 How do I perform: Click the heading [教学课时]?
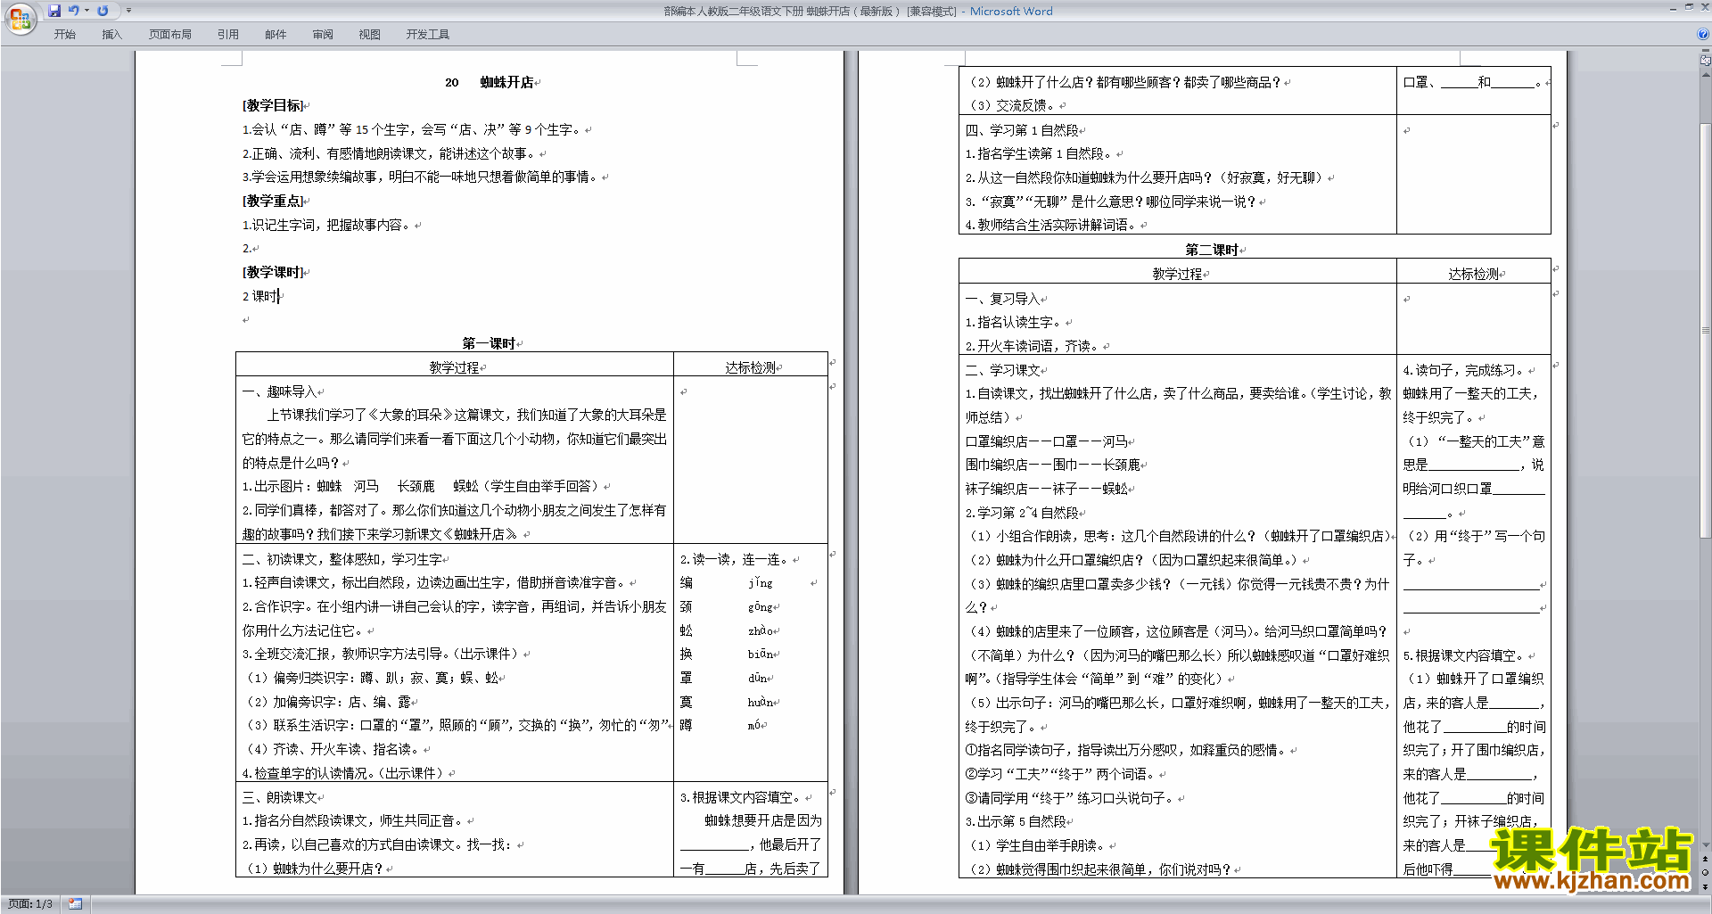pyautogui.click(x=273, y=272)
